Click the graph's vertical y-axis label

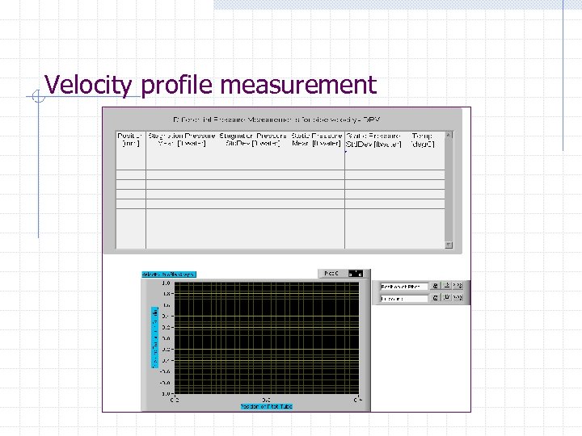pos(154,337)
